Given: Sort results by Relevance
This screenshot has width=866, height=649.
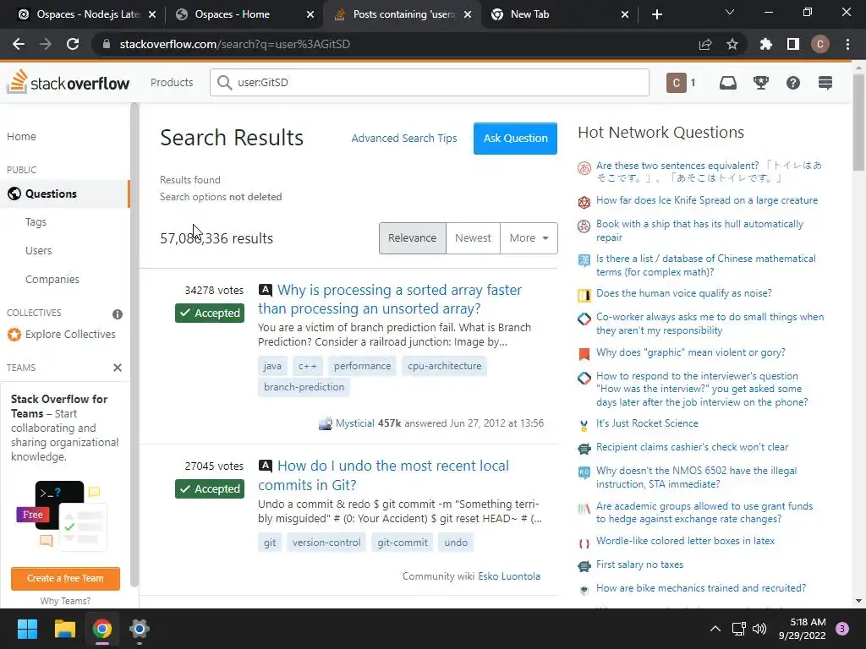Looking at the screenshot, I should pos(412,237).
